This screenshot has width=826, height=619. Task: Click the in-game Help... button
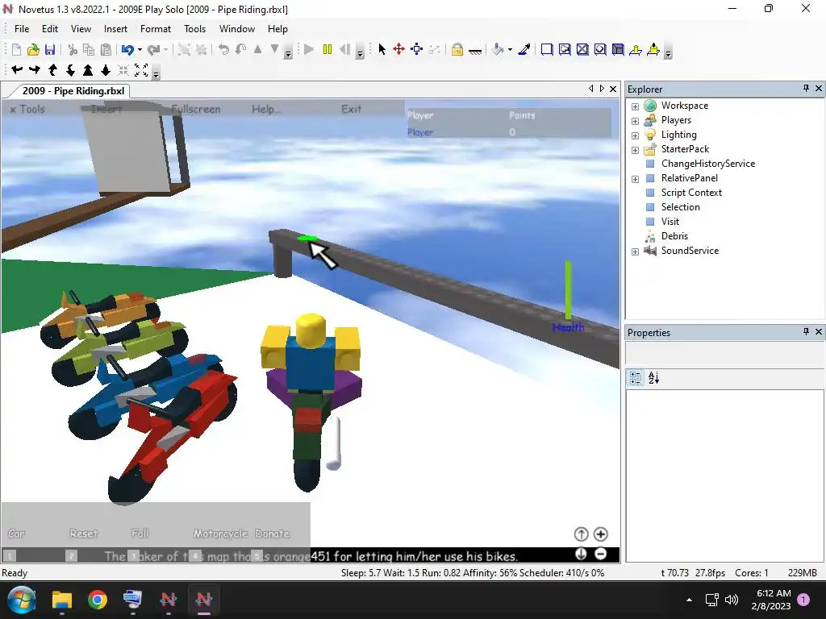(266, 109)
